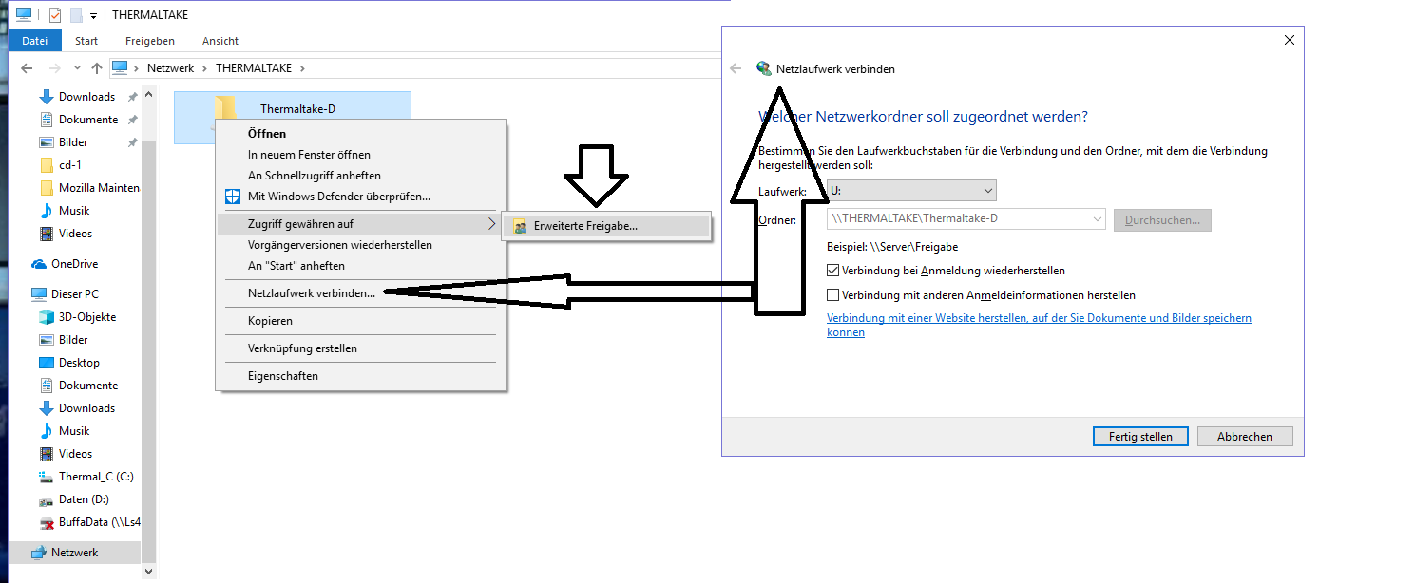The width and height of the screenshot is (1415, 583).
Task: Click the Mozilla Maintenance folder icon
Action: [46, 188]
